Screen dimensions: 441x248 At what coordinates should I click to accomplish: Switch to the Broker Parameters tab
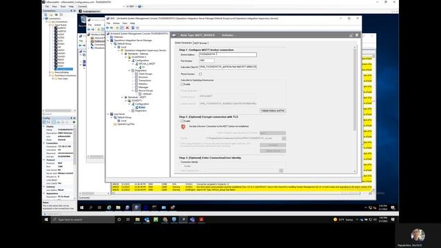click(183, 43)
